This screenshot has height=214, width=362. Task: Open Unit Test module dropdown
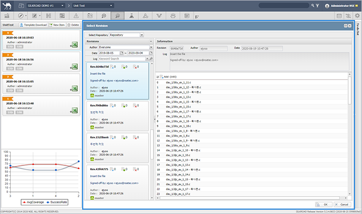pos(93,5)
